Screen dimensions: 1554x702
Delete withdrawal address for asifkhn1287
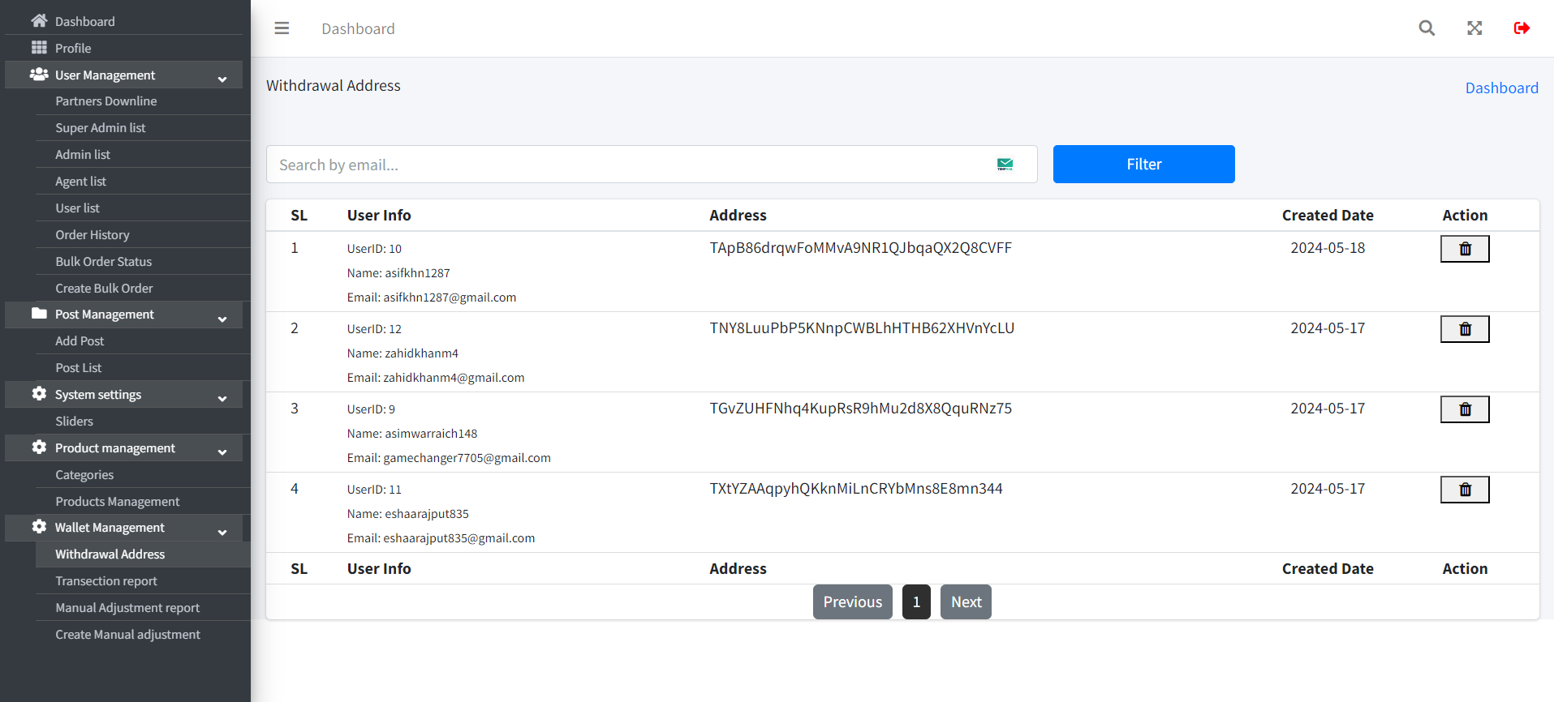[1464, 249]
